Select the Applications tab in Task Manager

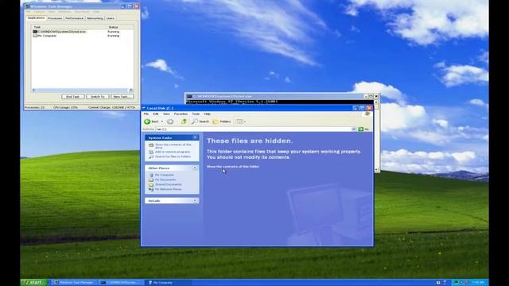37,18
